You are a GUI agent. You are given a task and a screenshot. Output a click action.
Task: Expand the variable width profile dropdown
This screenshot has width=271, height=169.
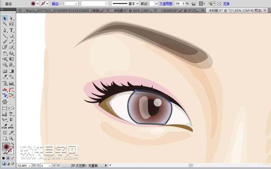pos(107,4)
